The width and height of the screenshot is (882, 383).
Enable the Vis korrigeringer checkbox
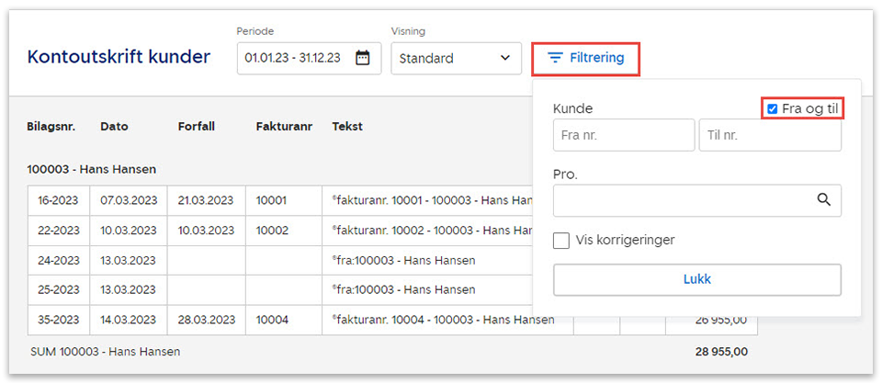tap(561, 241)
